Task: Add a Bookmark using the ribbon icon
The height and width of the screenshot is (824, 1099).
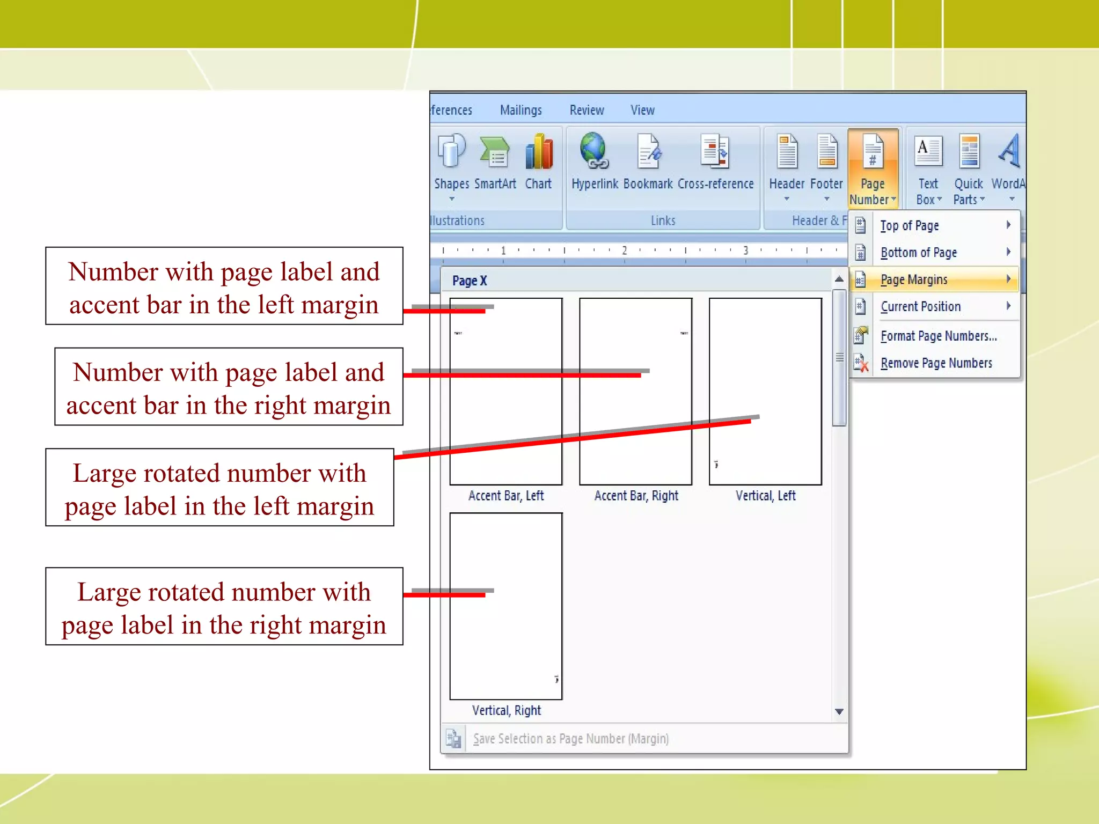Action: tap(648, 151)
